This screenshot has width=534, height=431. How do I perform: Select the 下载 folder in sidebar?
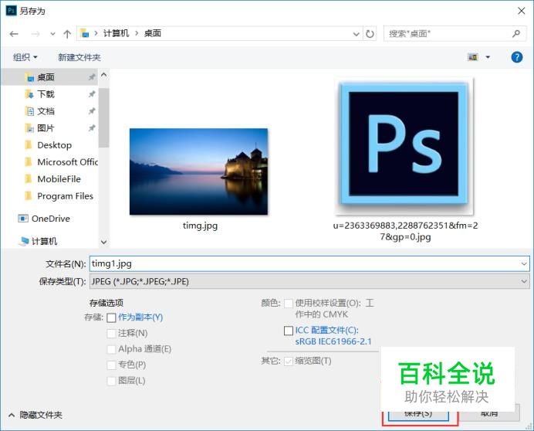[x=46, y=94]
